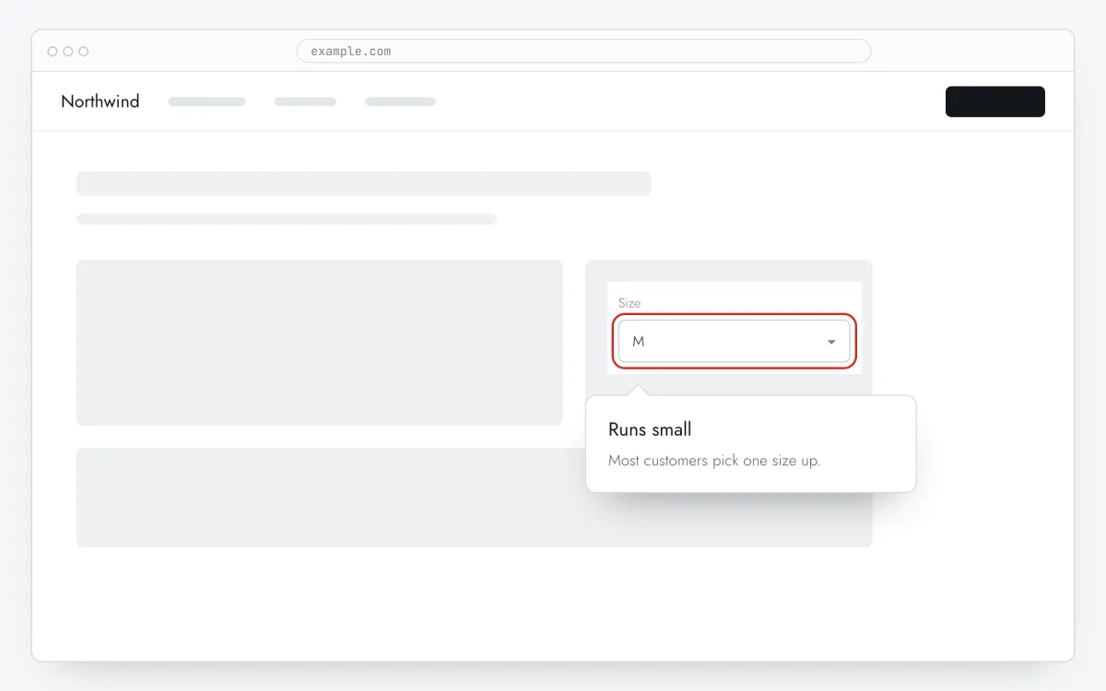Click 'Most customers pick one size up.' text

point(714,460)
